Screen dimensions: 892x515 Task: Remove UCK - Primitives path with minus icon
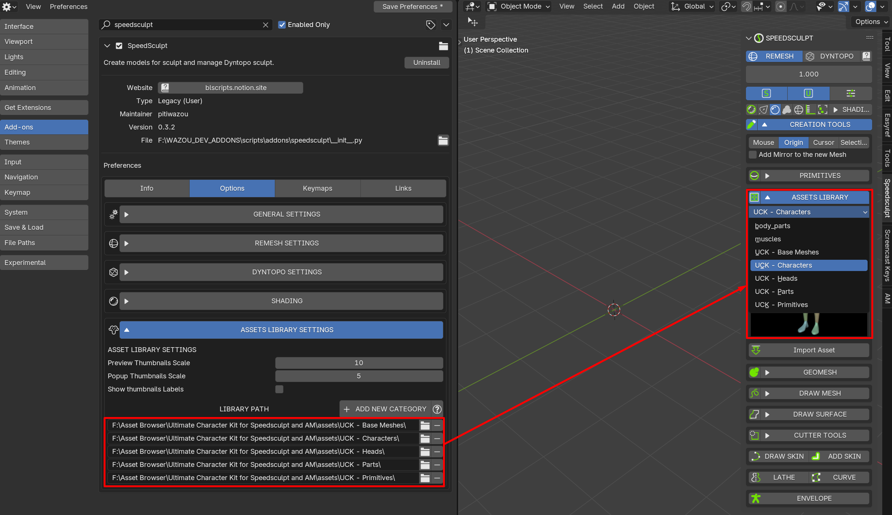[437, 478]
